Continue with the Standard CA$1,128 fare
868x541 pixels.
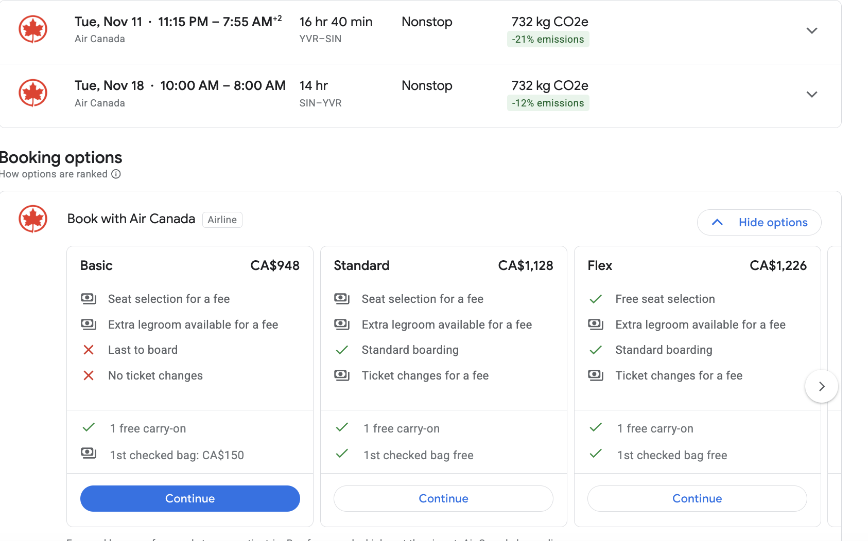pyautogui.click(x=443, y=498)
